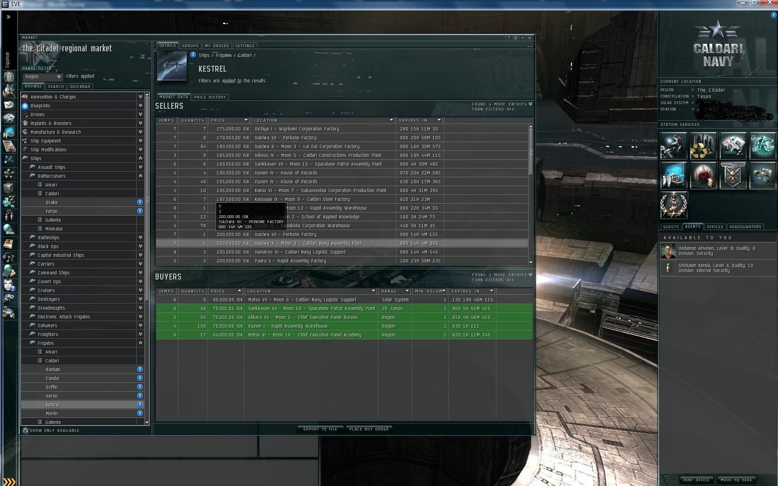The height and width of the screenshot is (486, 778).
Task: Open Repairshop station service
Action: (x=673, y=145)
